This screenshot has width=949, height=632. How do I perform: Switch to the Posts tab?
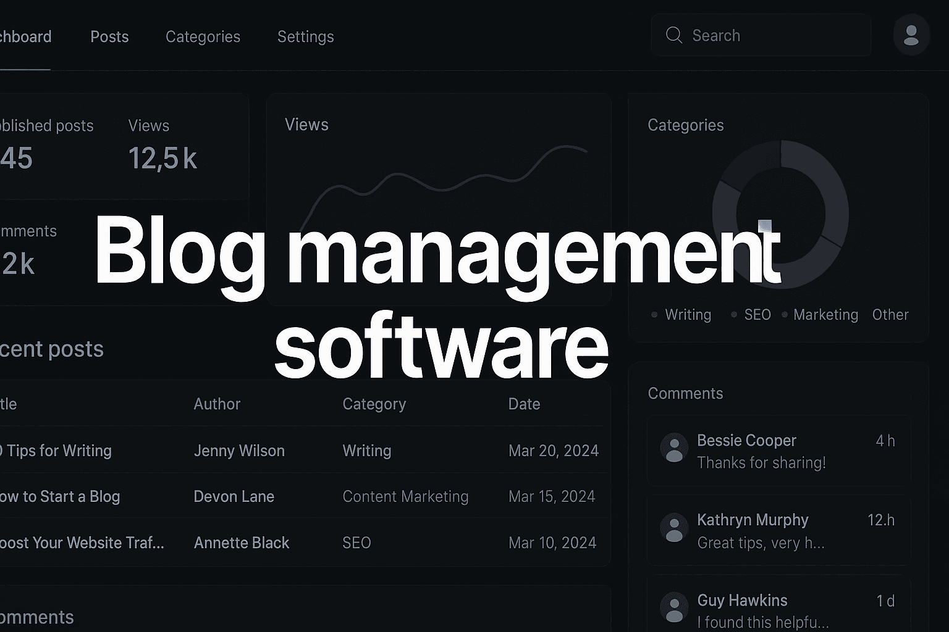[109, 36]
